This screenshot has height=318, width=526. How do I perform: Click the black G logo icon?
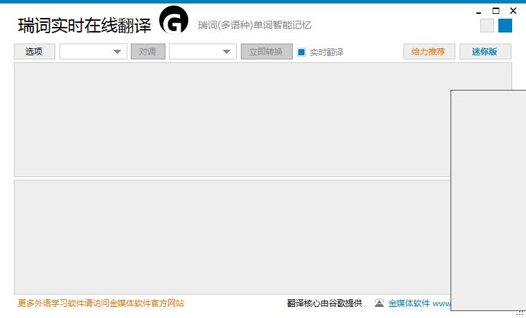[174, 21]
